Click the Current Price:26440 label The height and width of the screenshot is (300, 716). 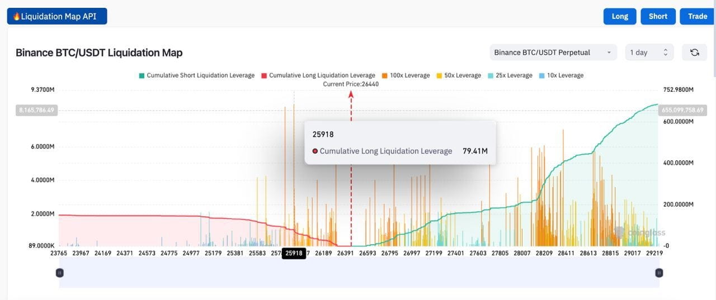pyautogui.click(x=351, y=84)
